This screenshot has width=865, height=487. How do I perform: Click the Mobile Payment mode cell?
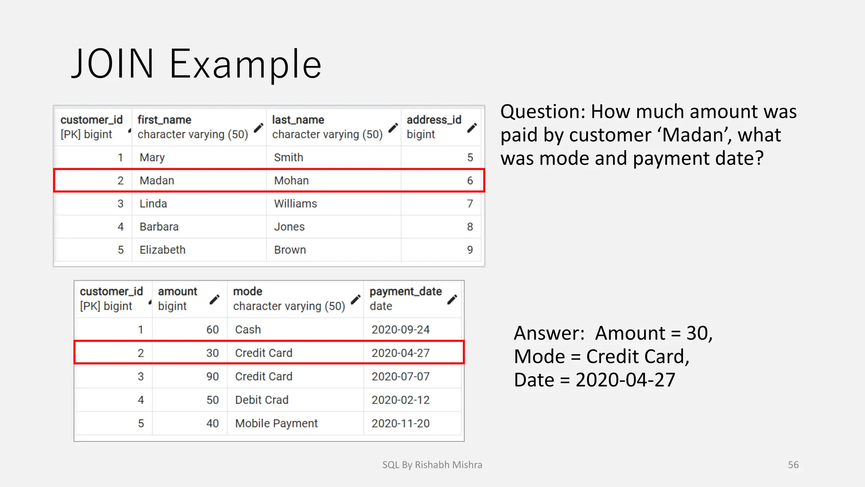276,424
